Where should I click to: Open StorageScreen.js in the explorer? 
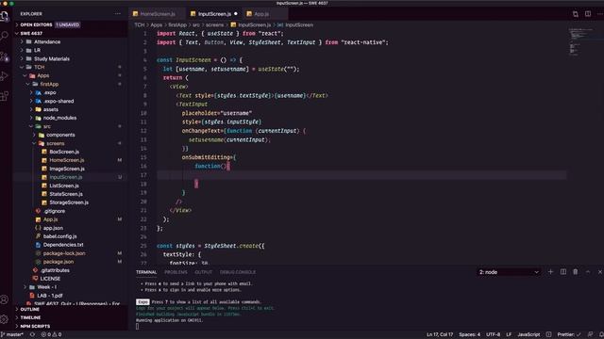coord(69,202)
